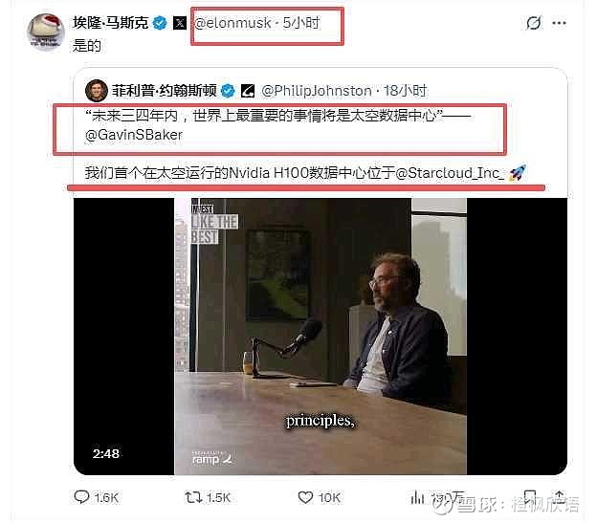The image size is (597, 523).
Task: Click the 2:48 video duration label
Action: click(106, 453)
